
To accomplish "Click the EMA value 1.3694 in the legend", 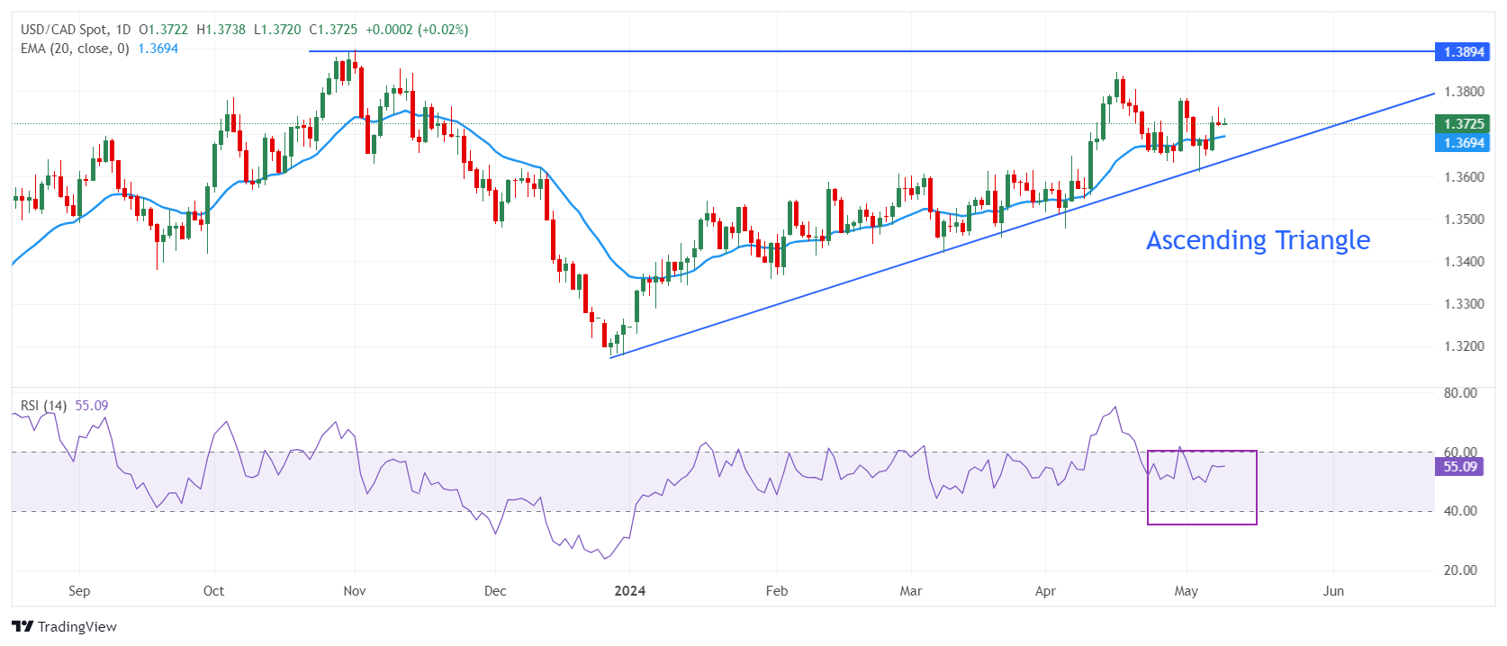I will click(158, 49).
